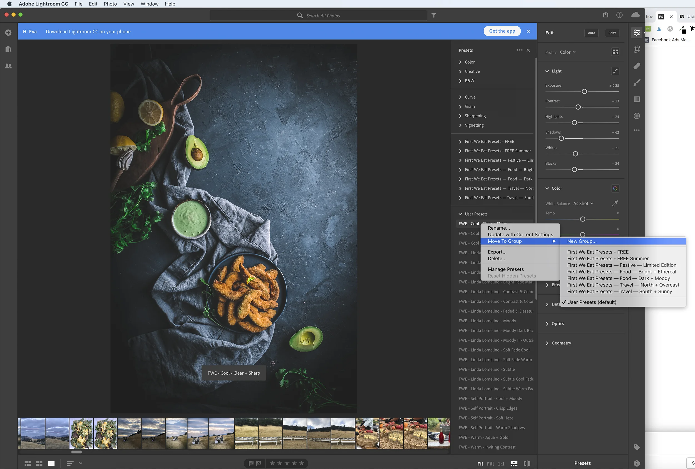The width and height of the screenshot is (695, 469).
Task: Click the Exposure slider handle
Action: 584,91
